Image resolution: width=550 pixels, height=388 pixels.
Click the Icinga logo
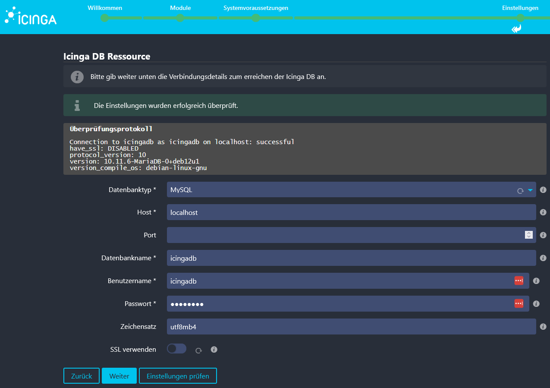(x=30, y=16)
